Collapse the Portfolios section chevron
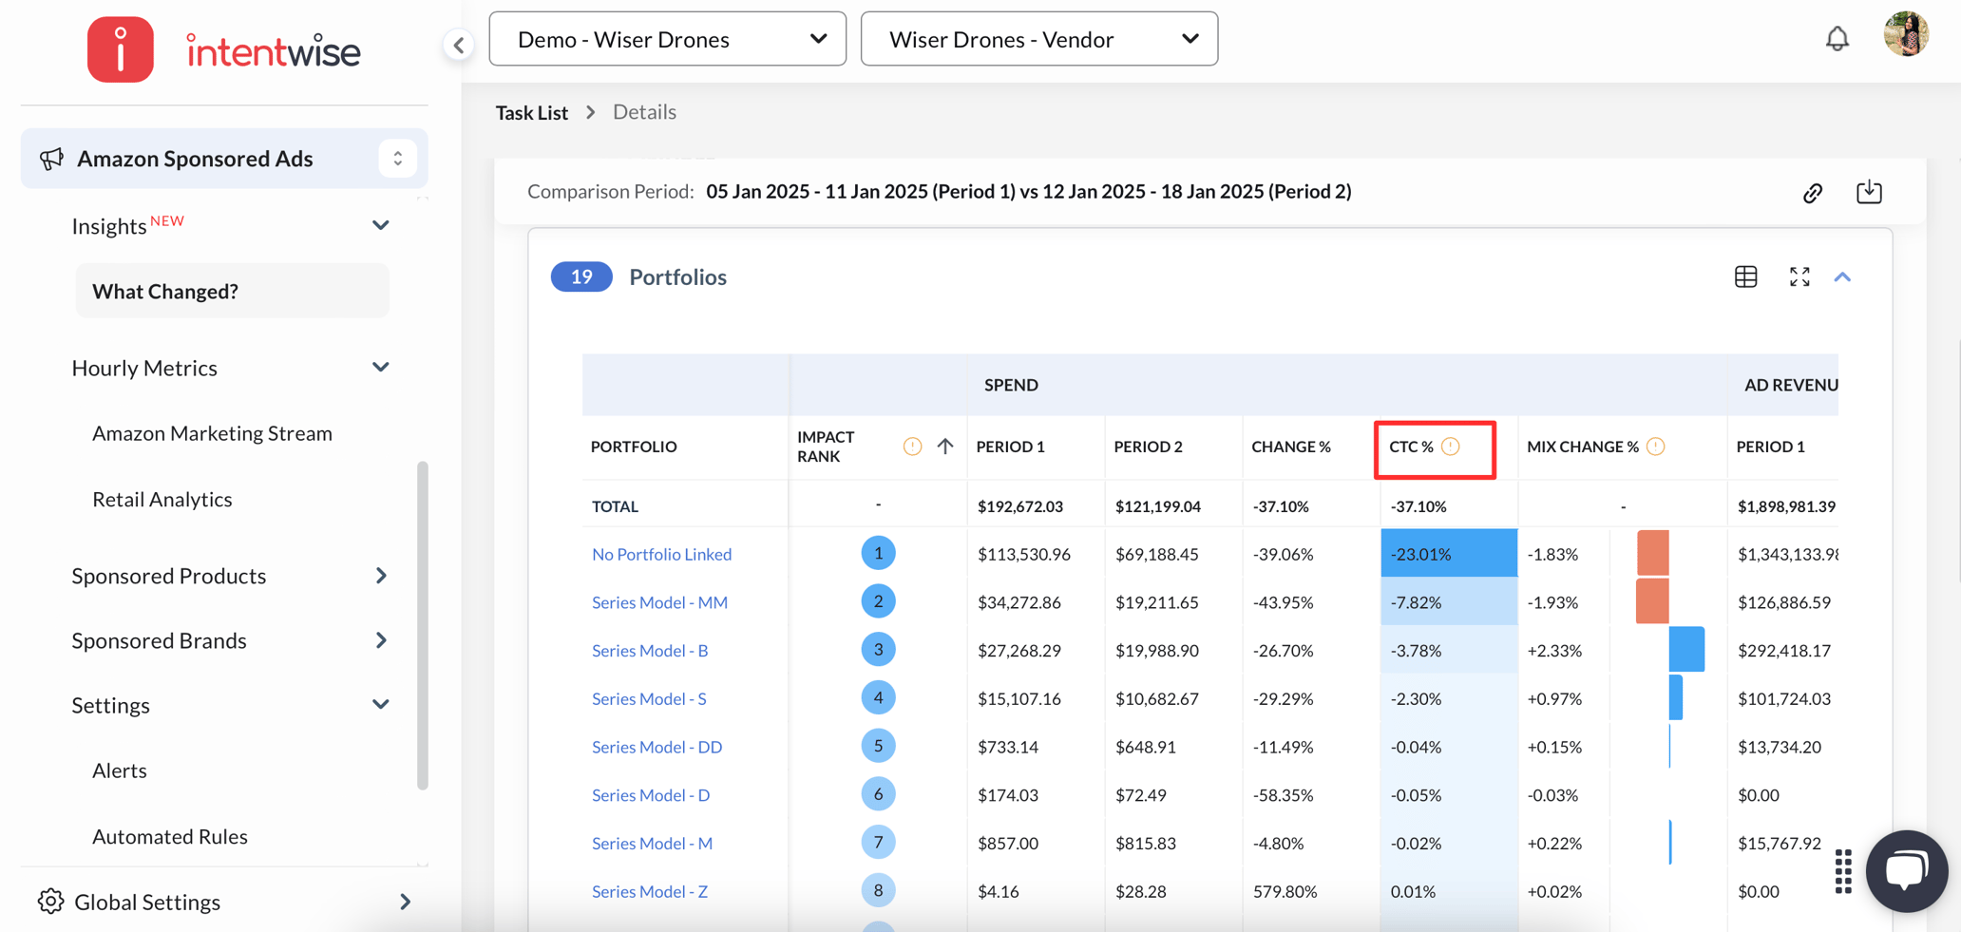 pos(1842,276)
